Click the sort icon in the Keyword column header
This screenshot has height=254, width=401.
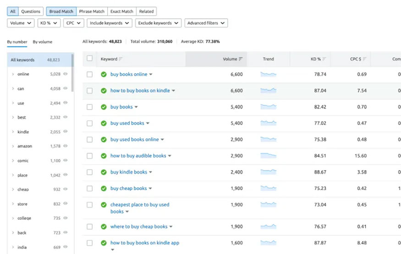point(121,59)
